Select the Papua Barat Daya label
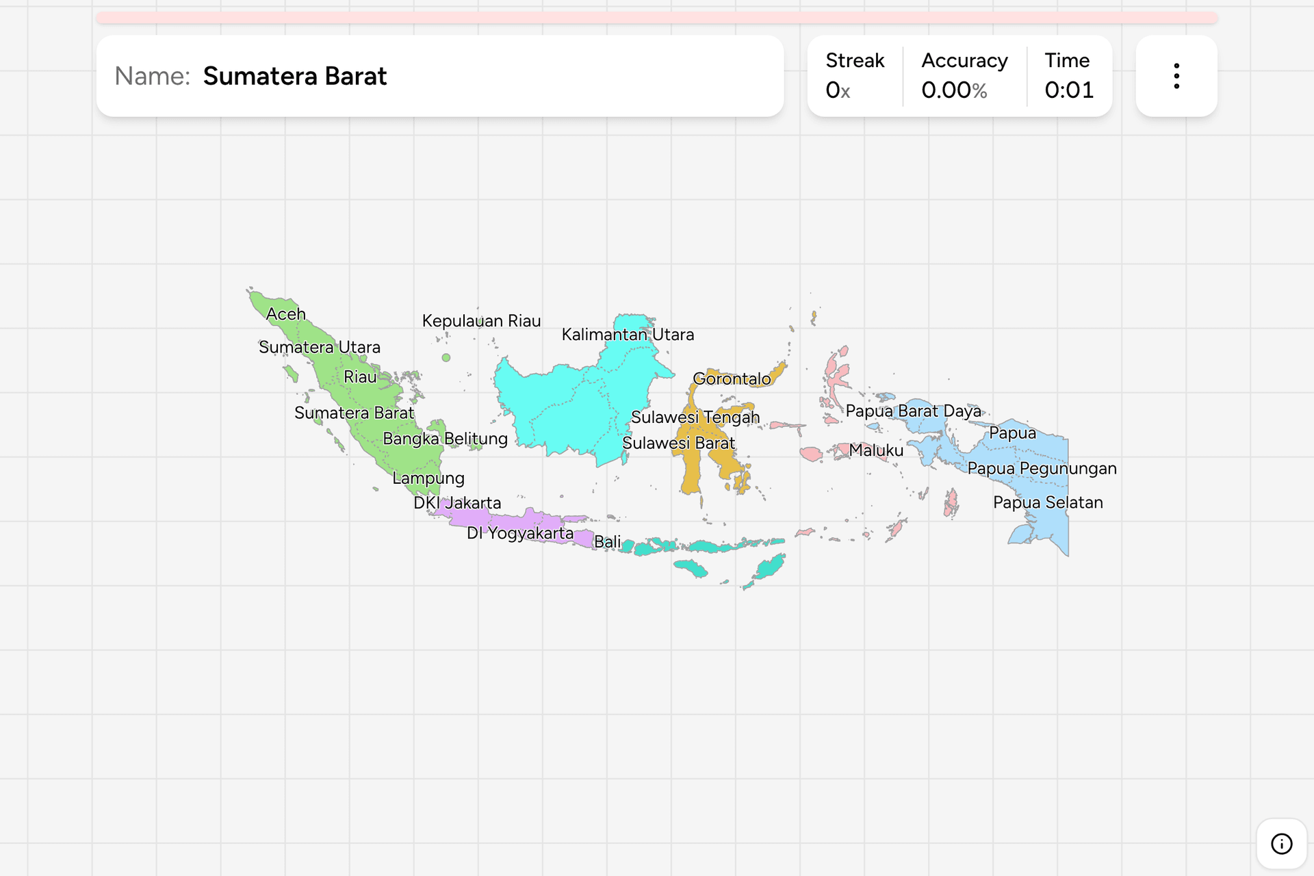The width and height of the screenshot is (1314, 876). (x=914, y=411)
